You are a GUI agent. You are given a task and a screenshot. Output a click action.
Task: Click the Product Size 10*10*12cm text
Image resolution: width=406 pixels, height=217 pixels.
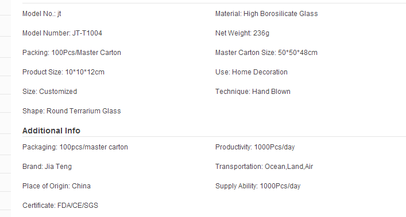click(63, 72)
